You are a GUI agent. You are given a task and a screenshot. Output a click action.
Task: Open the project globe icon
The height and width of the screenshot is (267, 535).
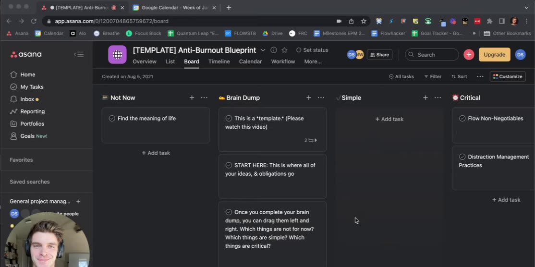click(x=117, y=55)
